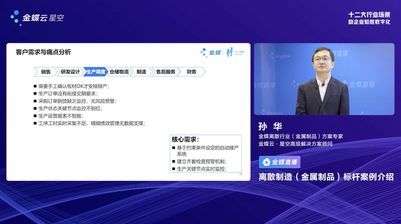Select the 仓储物流 stage arrow

(x=119, y=72)
